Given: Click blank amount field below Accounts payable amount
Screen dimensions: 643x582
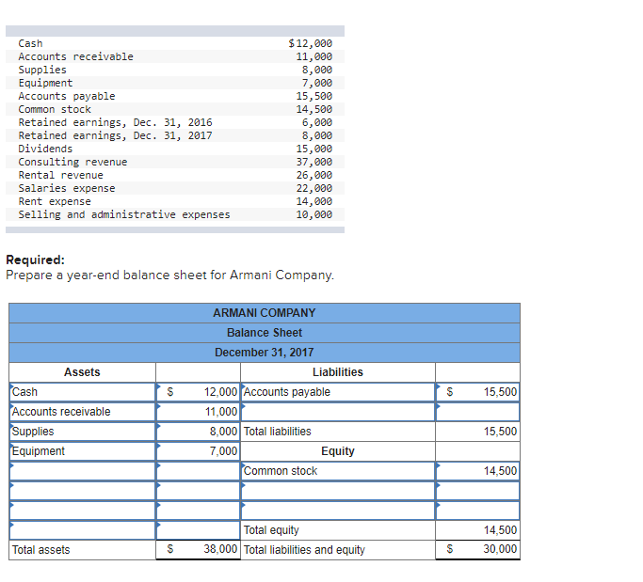Looking at the screenshot, I should 477,412.
